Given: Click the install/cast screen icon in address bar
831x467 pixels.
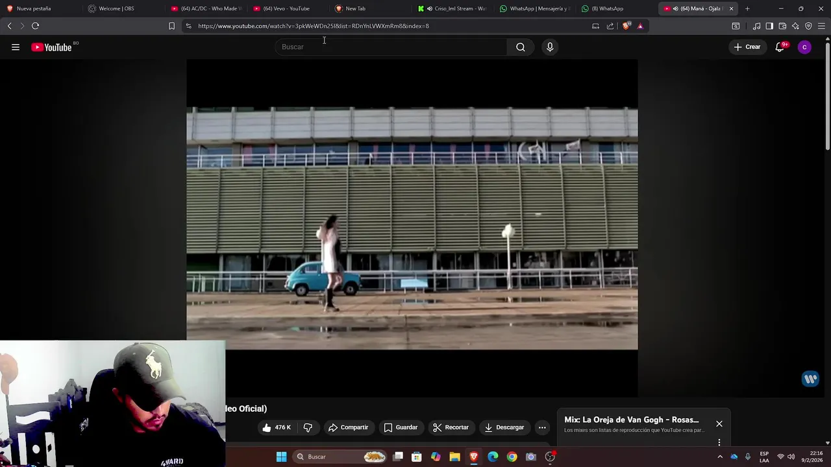Looking at the screenshot, I should click(595, 26).
